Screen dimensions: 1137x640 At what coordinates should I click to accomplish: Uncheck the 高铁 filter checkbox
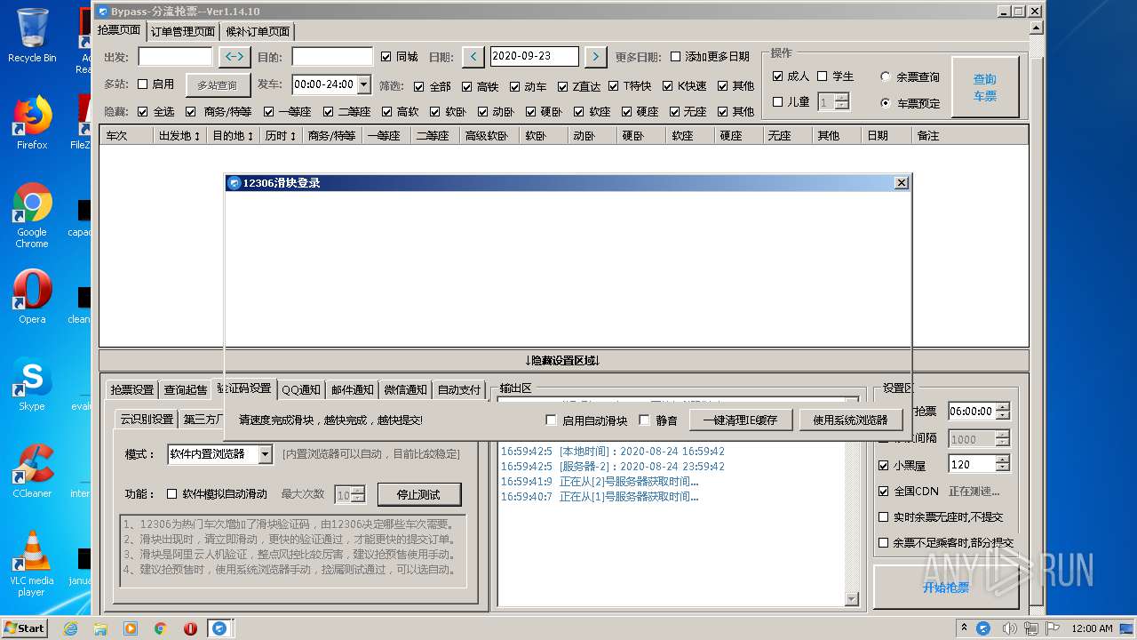tap(467, 87)
